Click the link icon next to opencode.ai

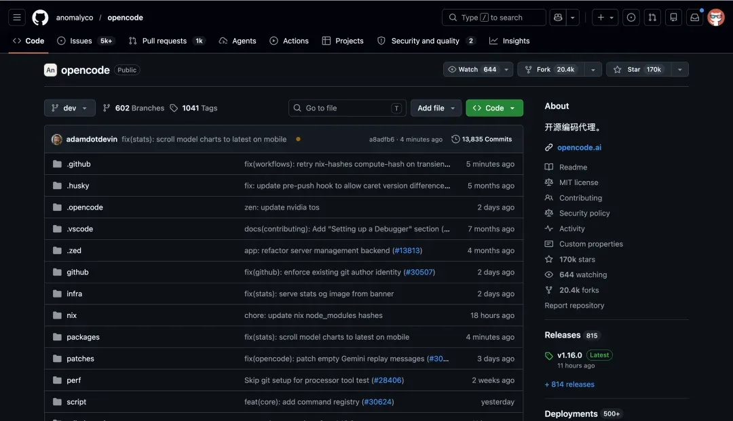tap(549, 148)
